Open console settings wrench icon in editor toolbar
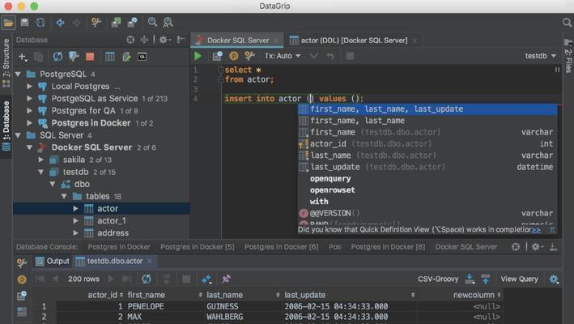Screen dimensions: 574x324 click(x=249, y=56)
